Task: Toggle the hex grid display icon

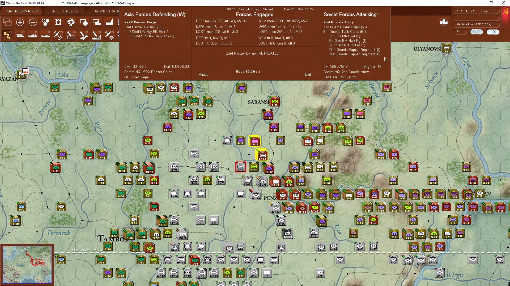Action: (x=45, y=22)
